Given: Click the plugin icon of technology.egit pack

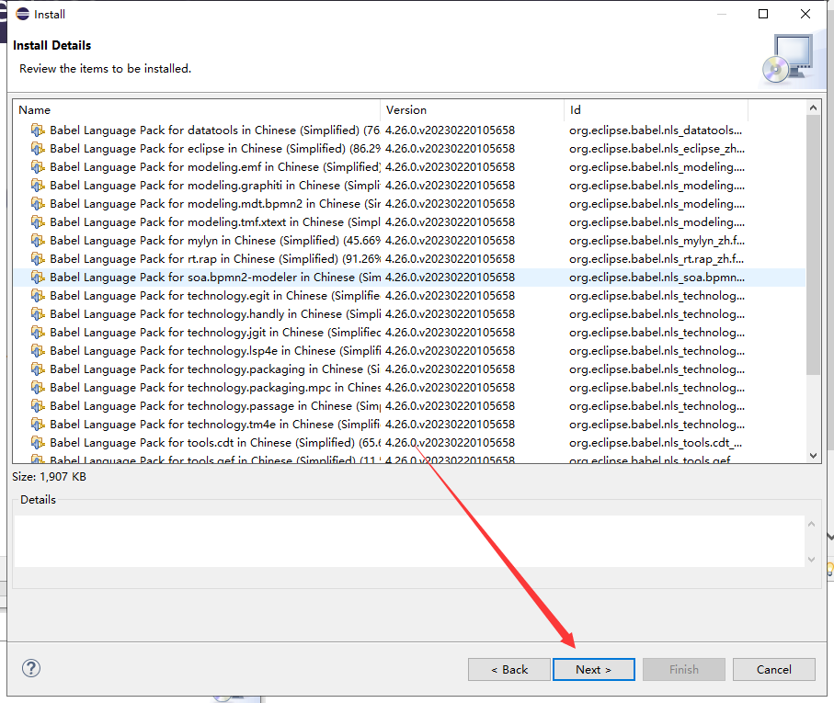Looking at the screenshot, I should (x=38, y=295).
